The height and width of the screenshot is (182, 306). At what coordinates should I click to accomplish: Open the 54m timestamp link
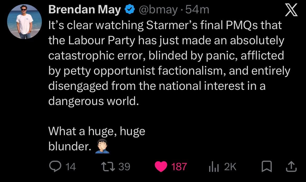pos(197,10)
